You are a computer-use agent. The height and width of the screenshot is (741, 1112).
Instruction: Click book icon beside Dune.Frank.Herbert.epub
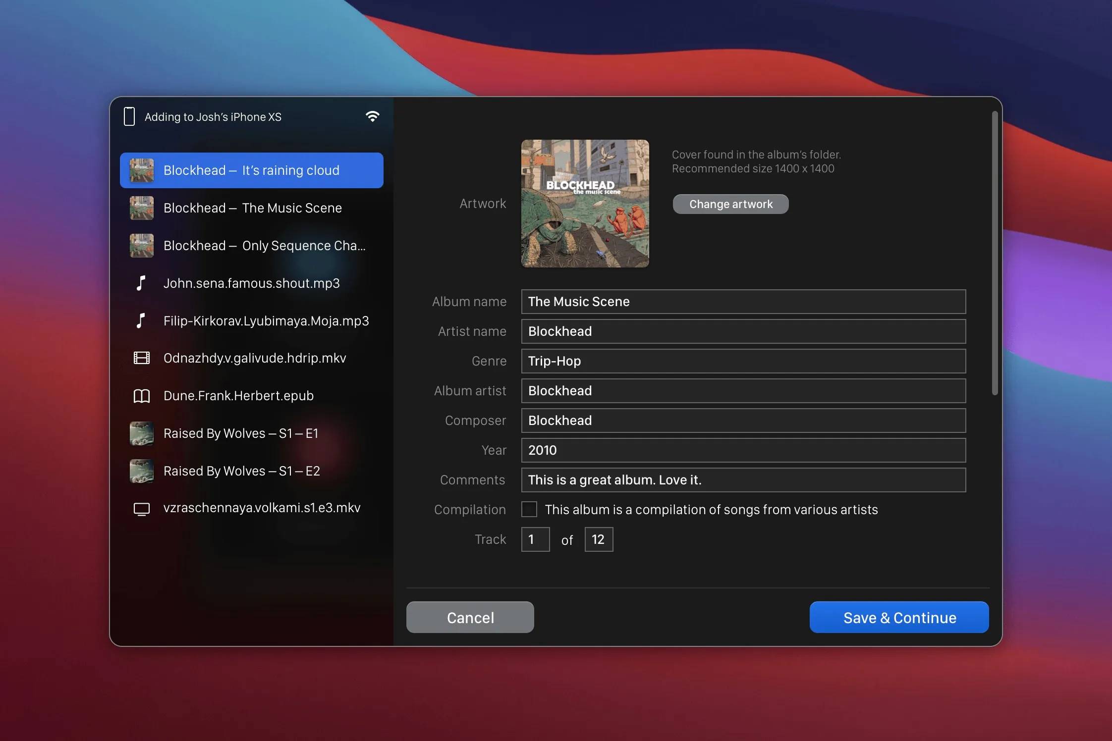pos(141,396)
